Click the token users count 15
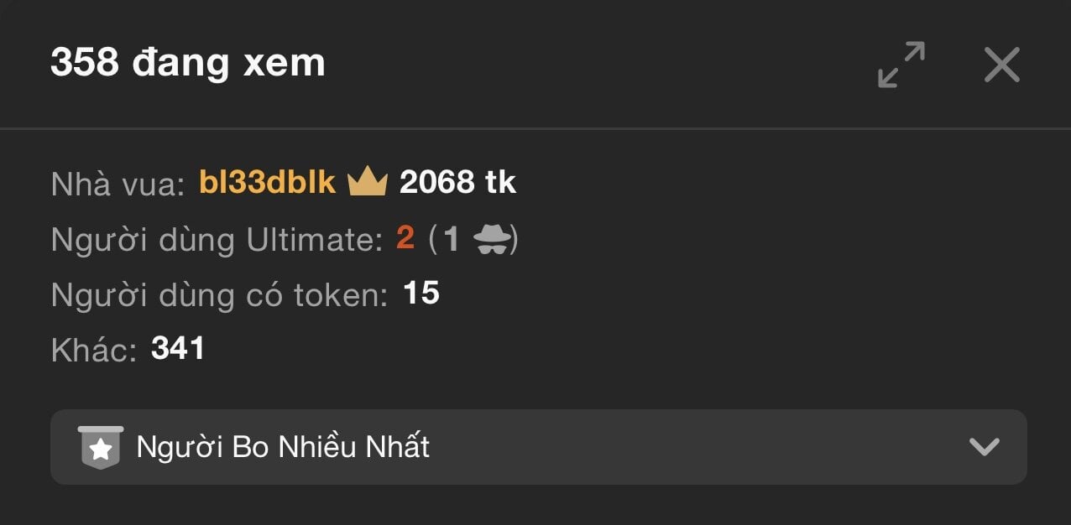1071x525 pixels. tap(421, 294)
